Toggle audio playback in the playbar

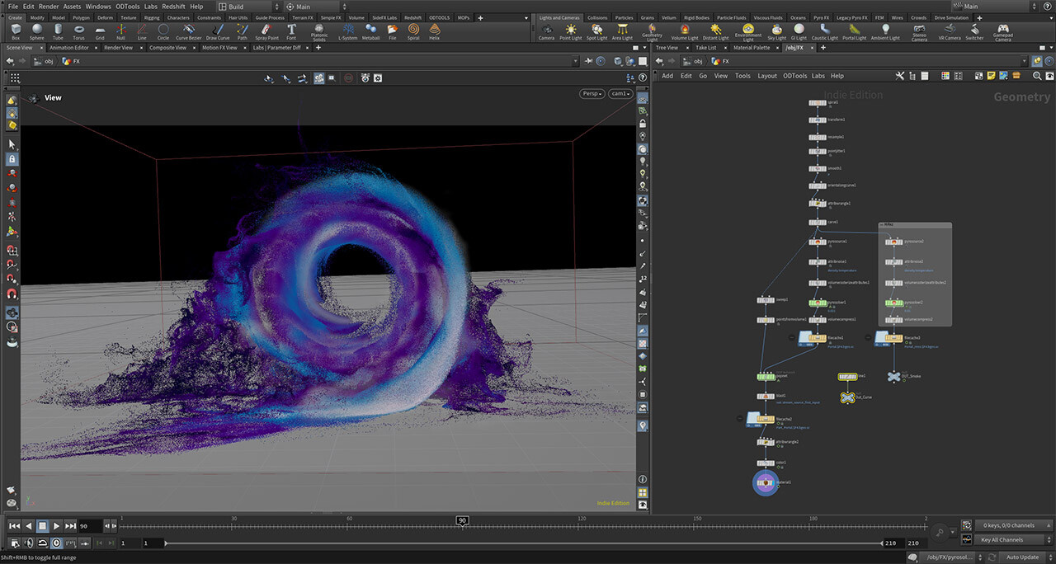28,543
